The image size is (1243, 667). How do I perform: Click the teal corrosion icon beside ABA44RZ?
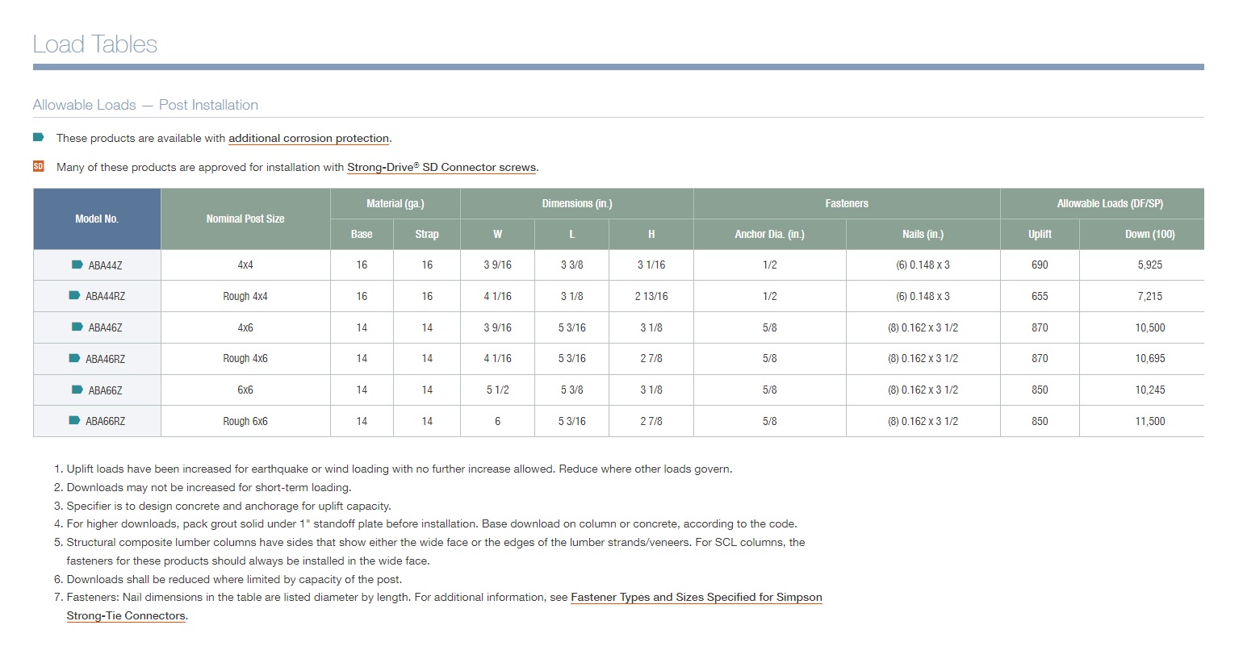coord(74,296)
